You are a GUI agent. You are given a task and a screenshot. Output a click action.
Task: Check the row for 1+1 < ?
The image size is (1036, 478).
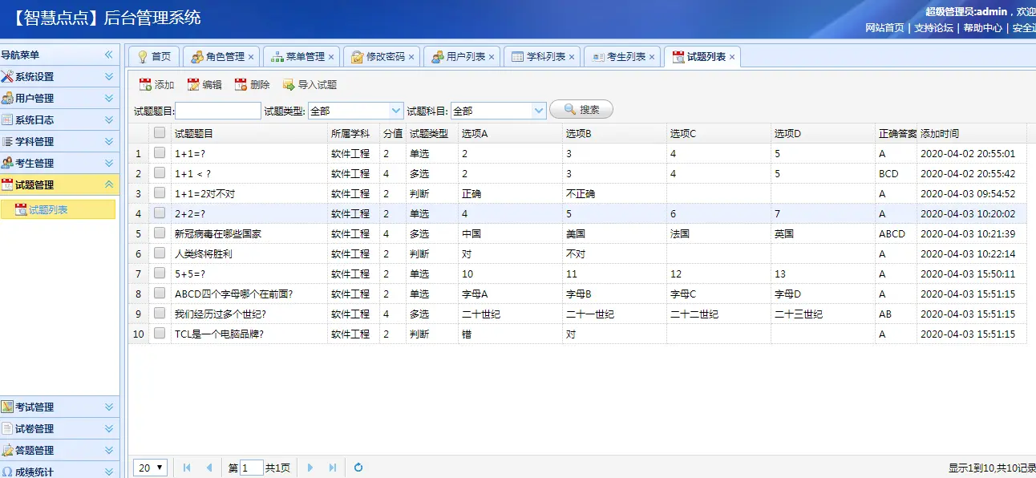(x=160, y=172)
